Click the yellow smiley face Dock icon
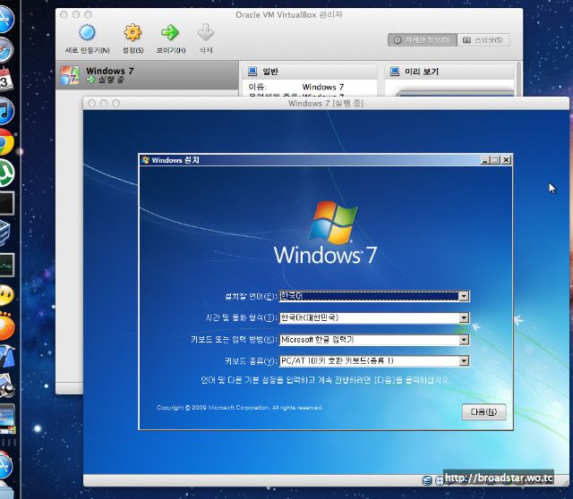573x499 pixels. pos(6,295)
